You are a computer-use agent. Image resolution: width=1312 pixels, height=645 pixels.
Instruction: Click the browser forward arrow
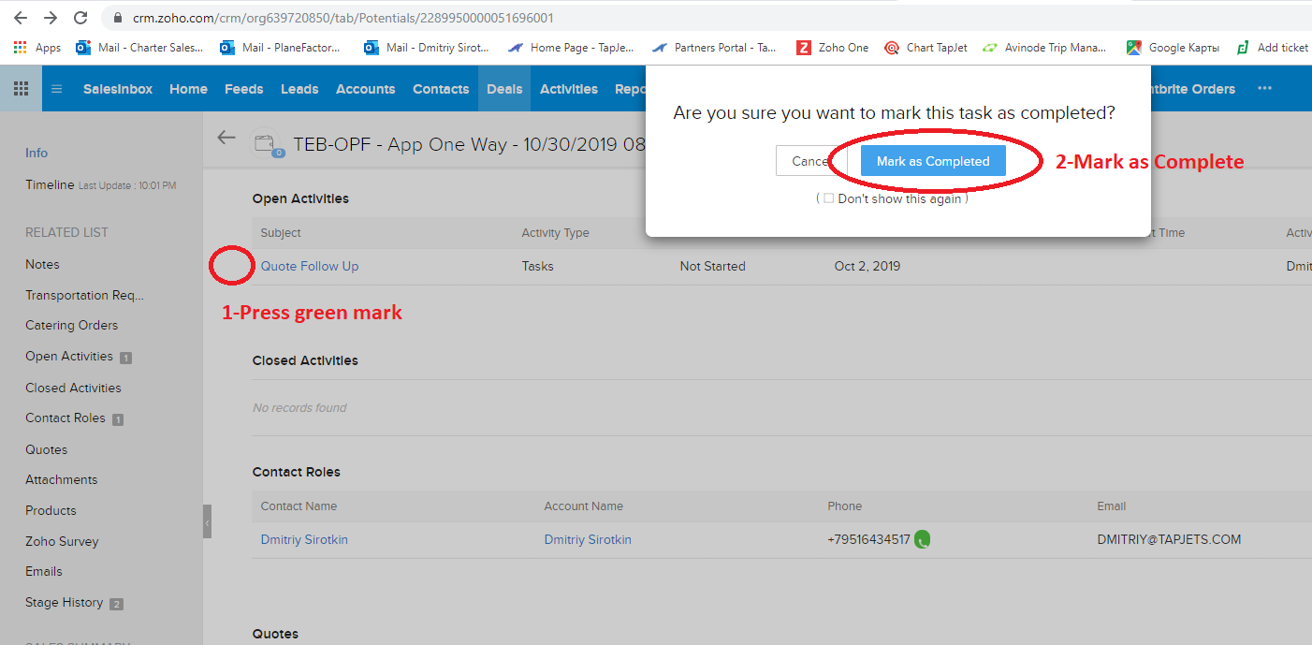click(51, 18)
